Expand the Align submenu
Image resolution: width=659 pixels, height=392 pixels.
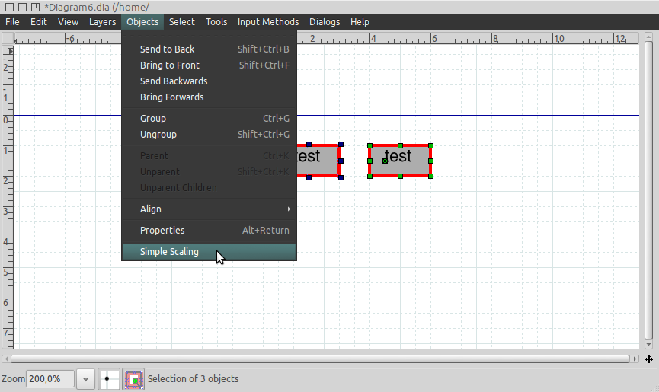point(210,209)
